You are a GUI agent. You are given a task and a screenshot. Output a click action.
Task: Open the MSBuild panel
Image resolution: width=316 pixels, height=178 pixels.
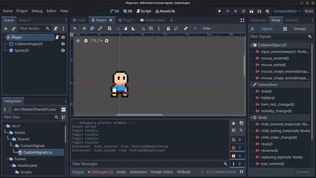tap(184, 172)
